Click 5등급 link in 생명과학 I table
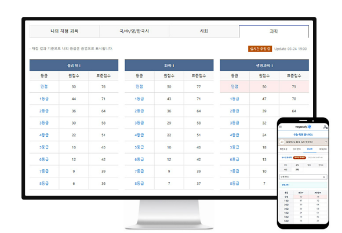Screen dimensions: 342x233 tap(234, 147)
